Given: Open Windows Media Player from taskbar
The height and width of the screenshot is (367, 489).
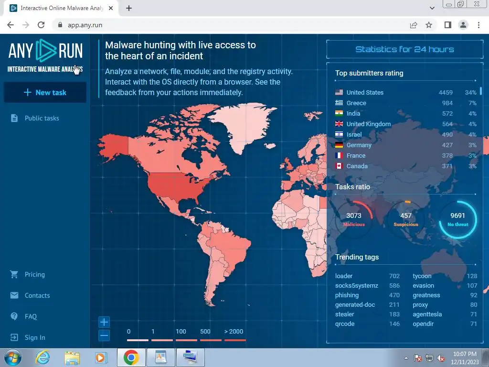Looking at the screenshot, I should pyautogui.click(x=101, y=357).
